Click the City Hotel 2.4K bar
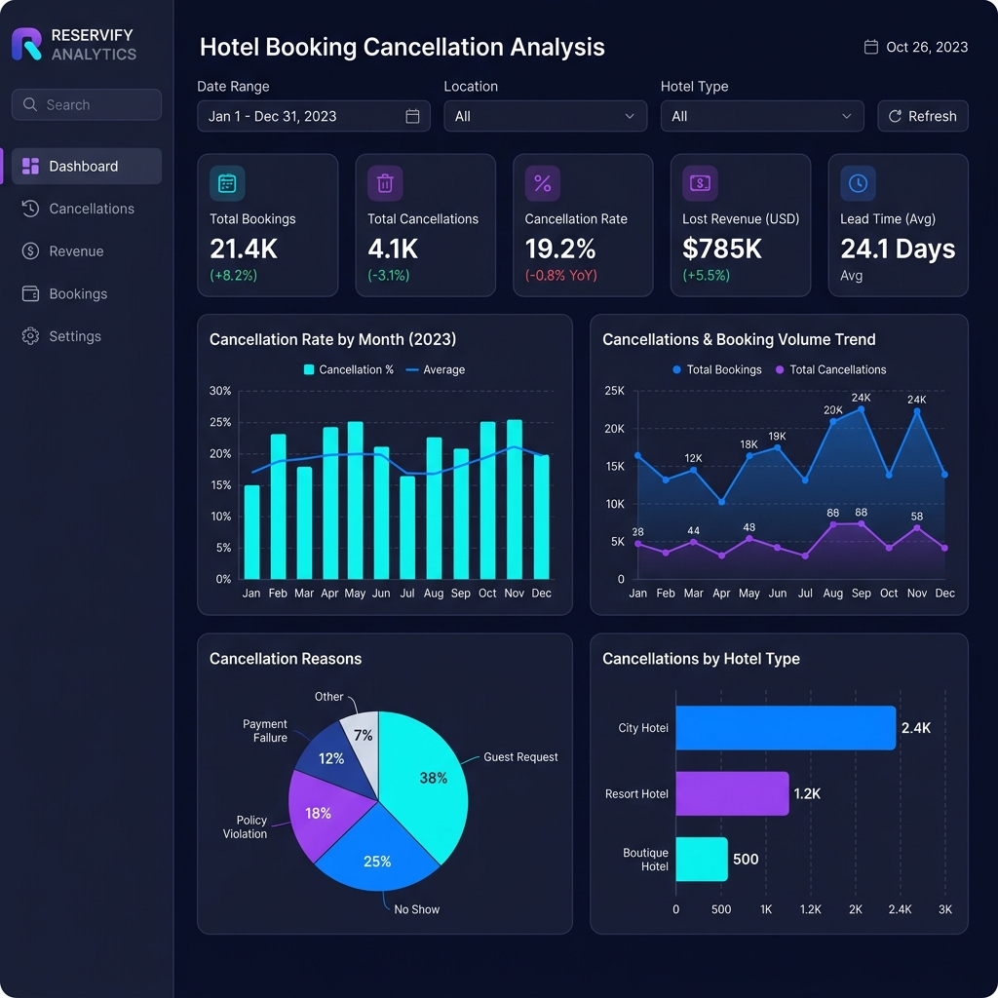This screenshot has height=998, width=998. point(786,727)
